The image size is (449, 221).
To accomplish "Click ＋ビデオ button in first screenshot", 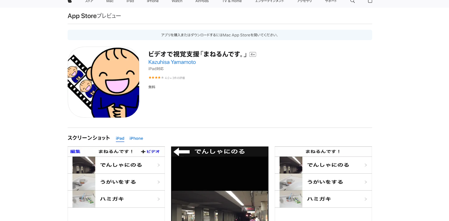I will (150, 152).
